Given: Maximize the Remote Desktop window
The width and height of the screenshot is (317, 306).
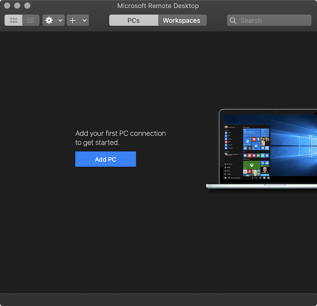Looking at the screenshot, I should 27,6.
